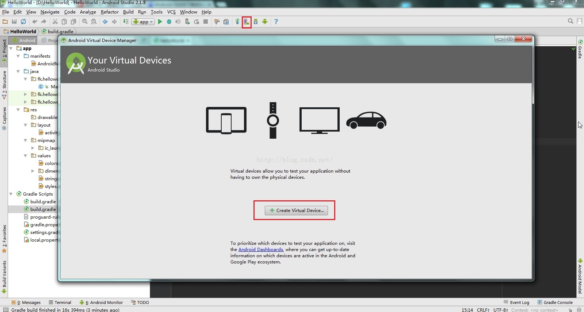
Task: Follow the Android Dashboards link
Action: coord(261,250)
